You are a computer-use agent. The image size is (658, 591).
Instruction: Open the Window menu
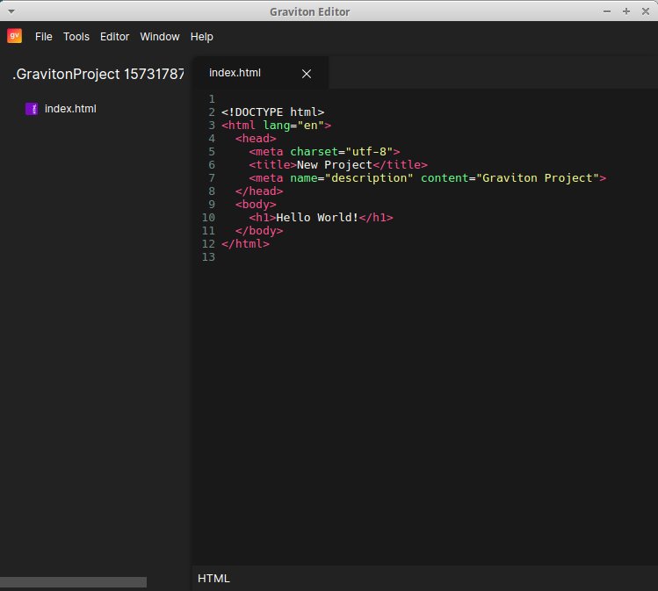point(160,37)
